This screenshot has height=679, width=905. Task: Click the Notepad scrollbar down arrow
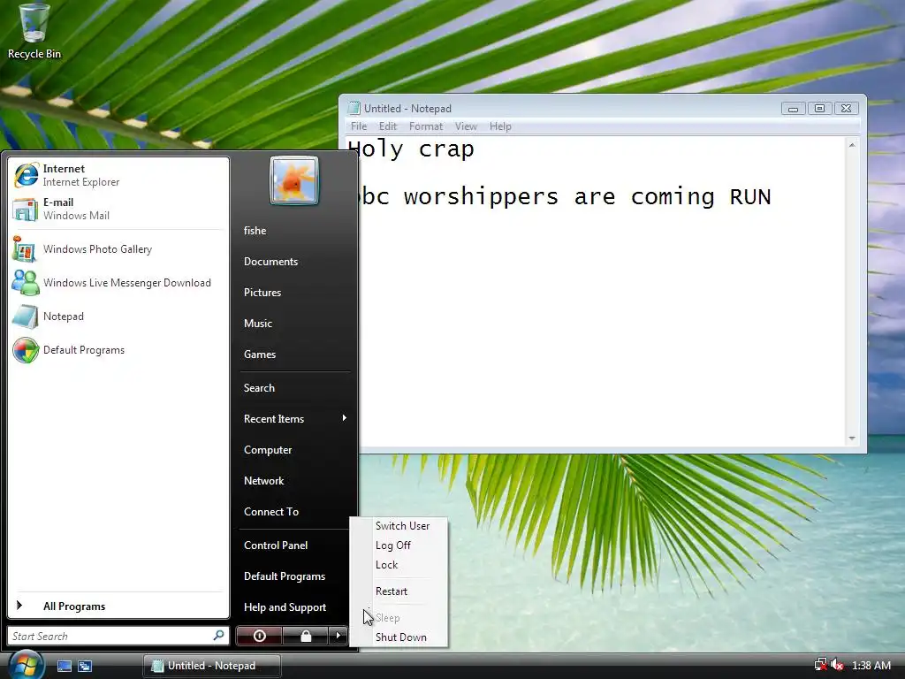[852, 439]
